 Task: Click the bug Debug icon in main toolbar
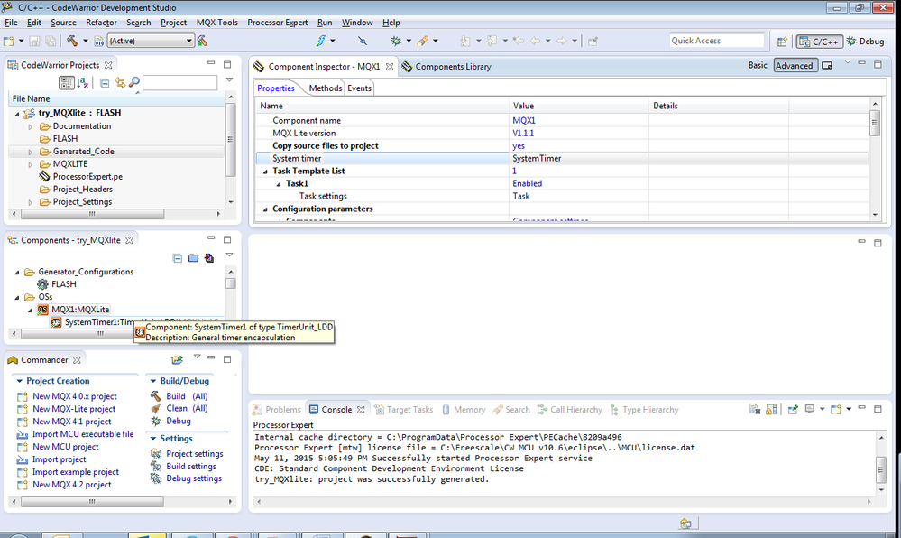395,41
